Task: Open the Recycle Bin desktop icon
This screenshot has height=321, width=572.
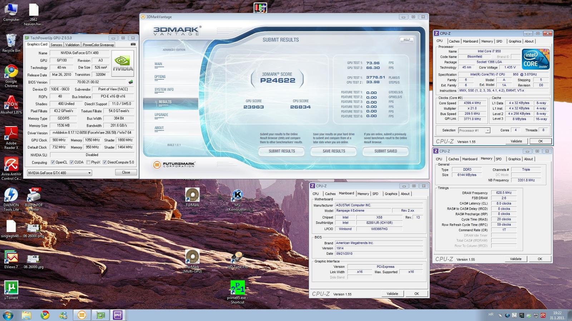Action: point(11,43)
